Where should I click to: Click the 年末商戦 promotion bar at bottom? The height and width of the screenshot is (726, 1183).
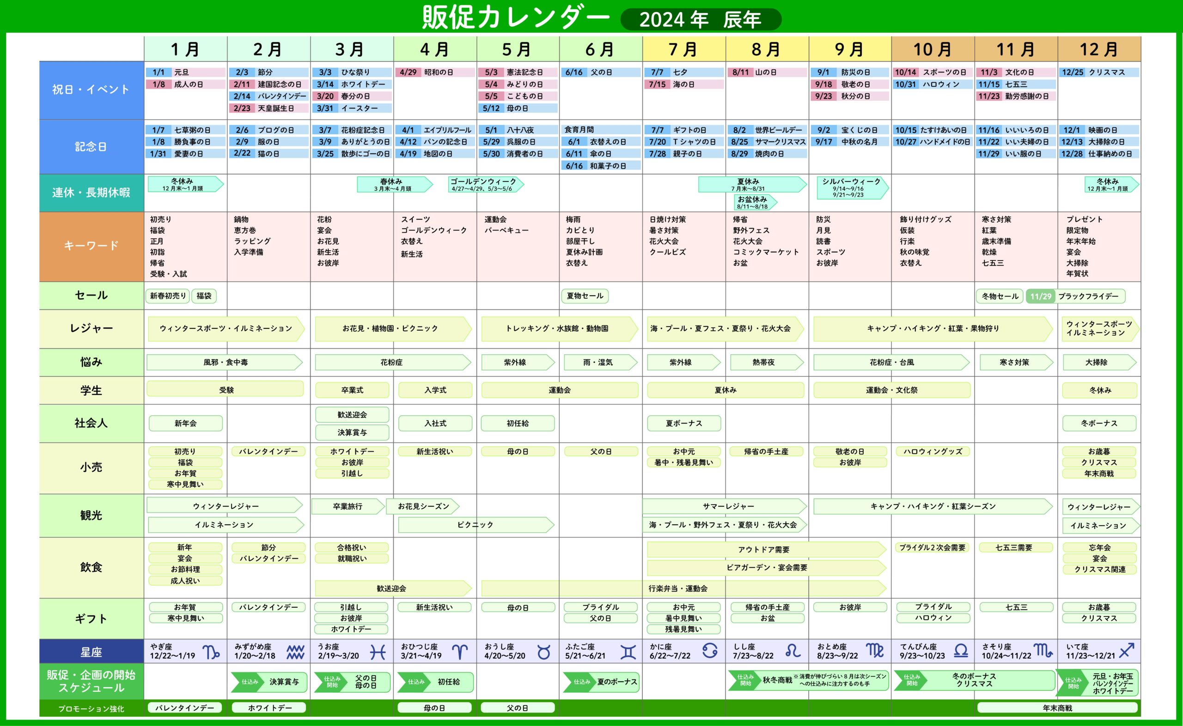tap(1057, 708)
